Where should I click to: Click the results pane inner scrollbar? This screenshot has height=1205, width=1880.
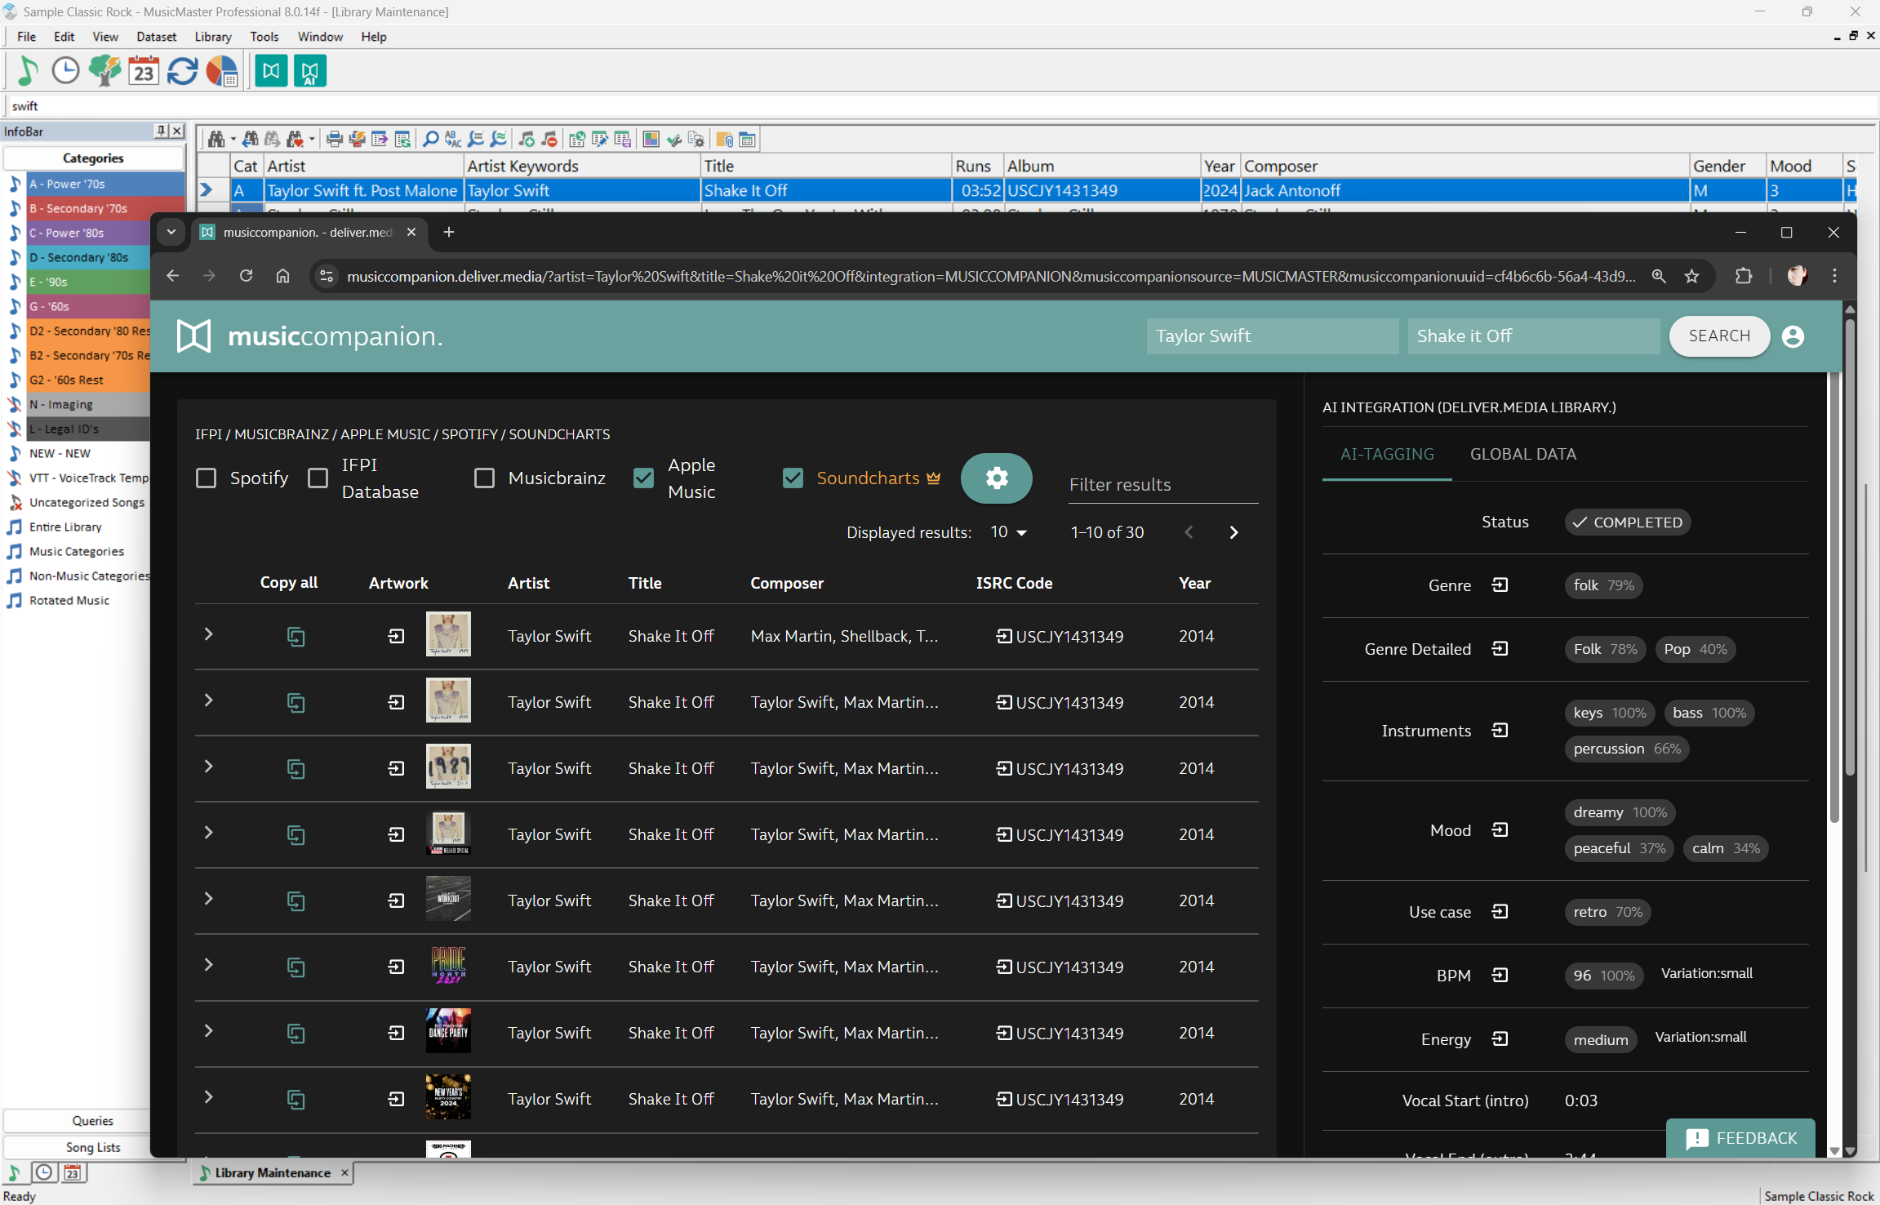coord(1833,596)
